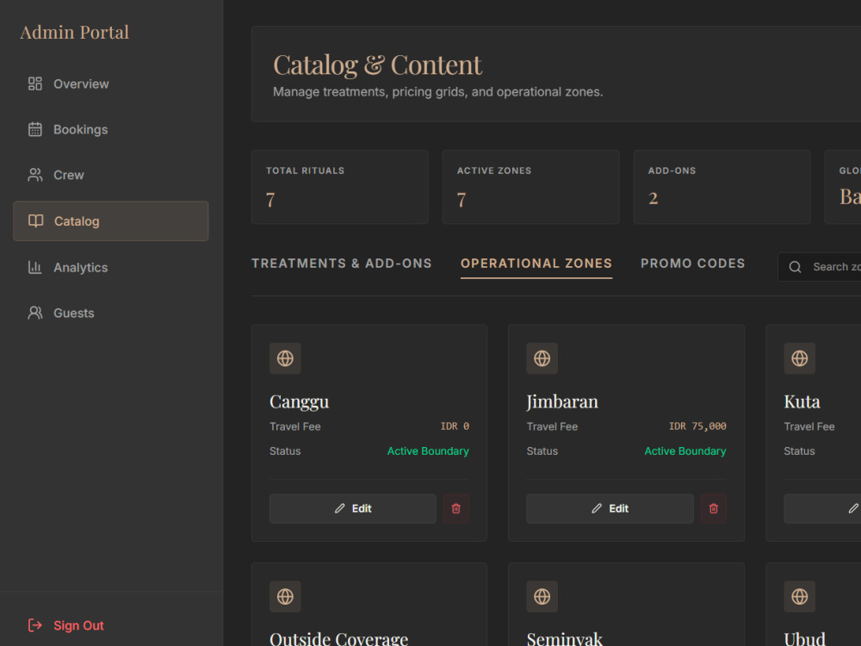Click the Jimbaran zone globe icon
The image size is (861, 646).
click(x=542, y=358)
